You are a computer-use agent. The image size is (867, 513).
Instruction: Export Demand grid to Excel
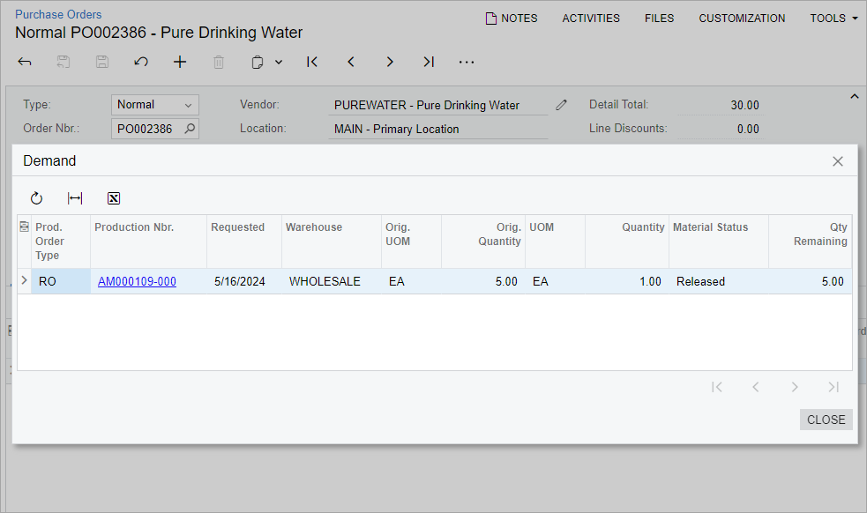[x=113, y=198]
